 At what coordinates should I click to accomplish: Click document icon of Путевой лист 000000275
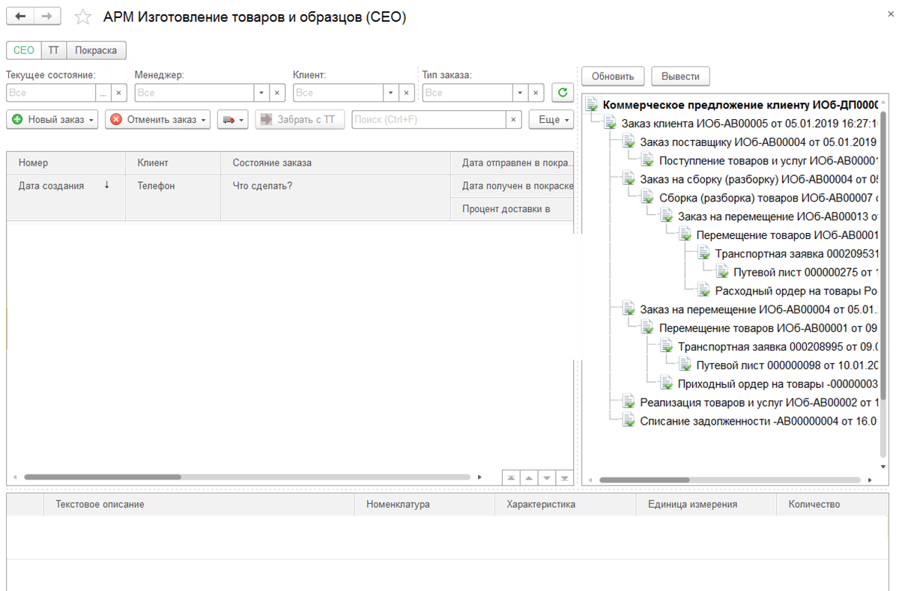(723, 272)
